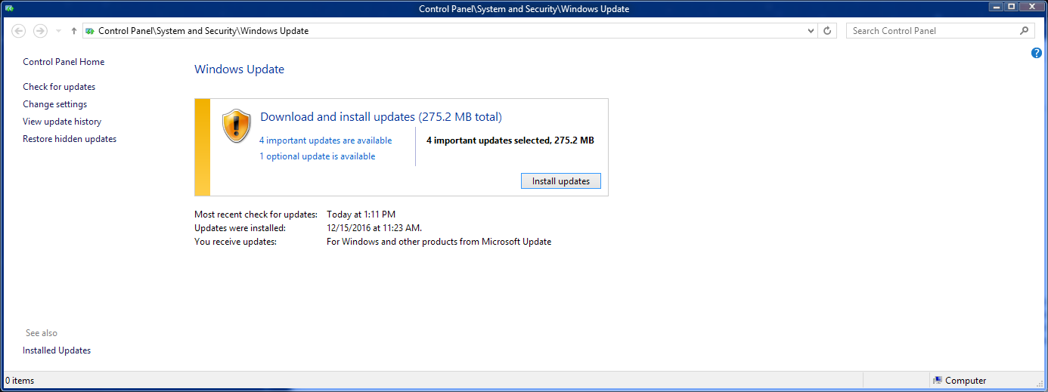Viewport: 1048px width, 392px height.
Task: Click the orange warning shield icon
Action: click(x=236, y=125)
